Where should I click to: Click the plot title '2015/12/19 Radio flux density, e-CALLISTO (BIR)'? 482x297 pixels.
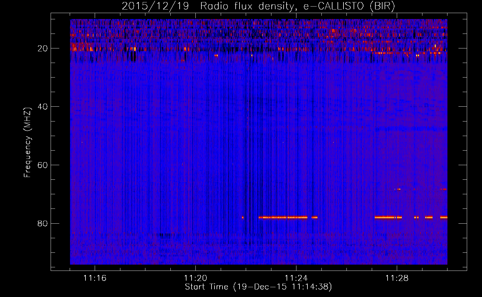258,6
